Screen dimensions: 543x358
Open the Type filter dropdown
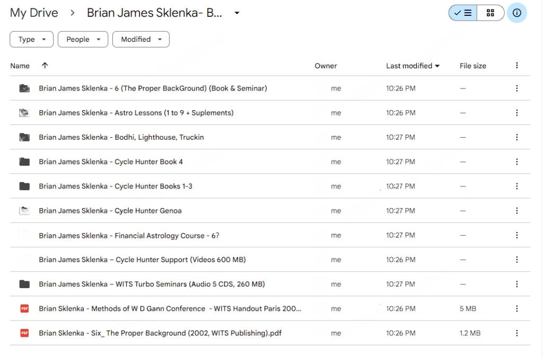31,39
